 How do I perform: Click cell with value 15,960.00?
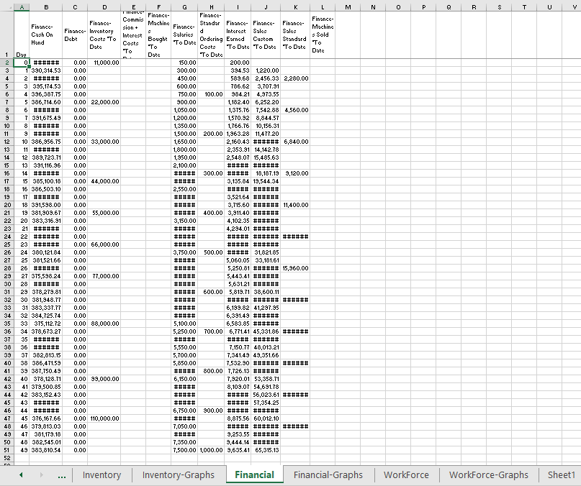(x=295, y=268)
